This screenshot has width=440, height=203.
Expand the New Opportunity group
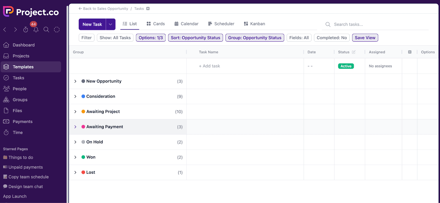point(75,81)
